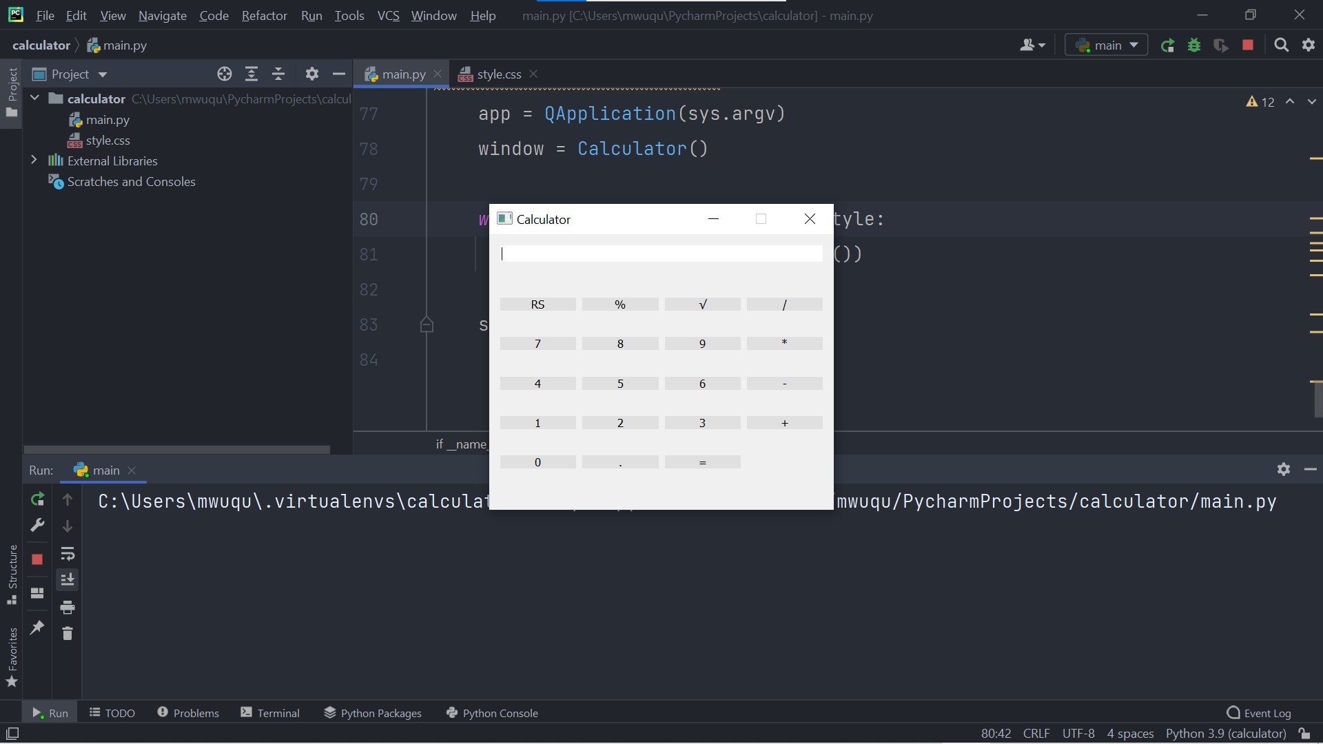Toggle soft-wrap in Run console
Viewport: 1323px width, 744px height.
pyautogui.click(x=68, y=554)
